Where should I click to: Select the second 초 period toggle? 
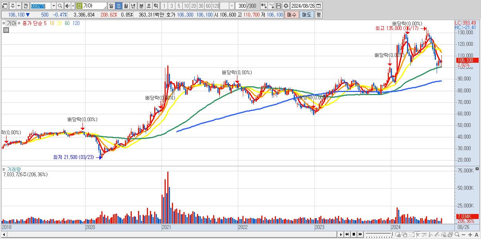(148, 6)
